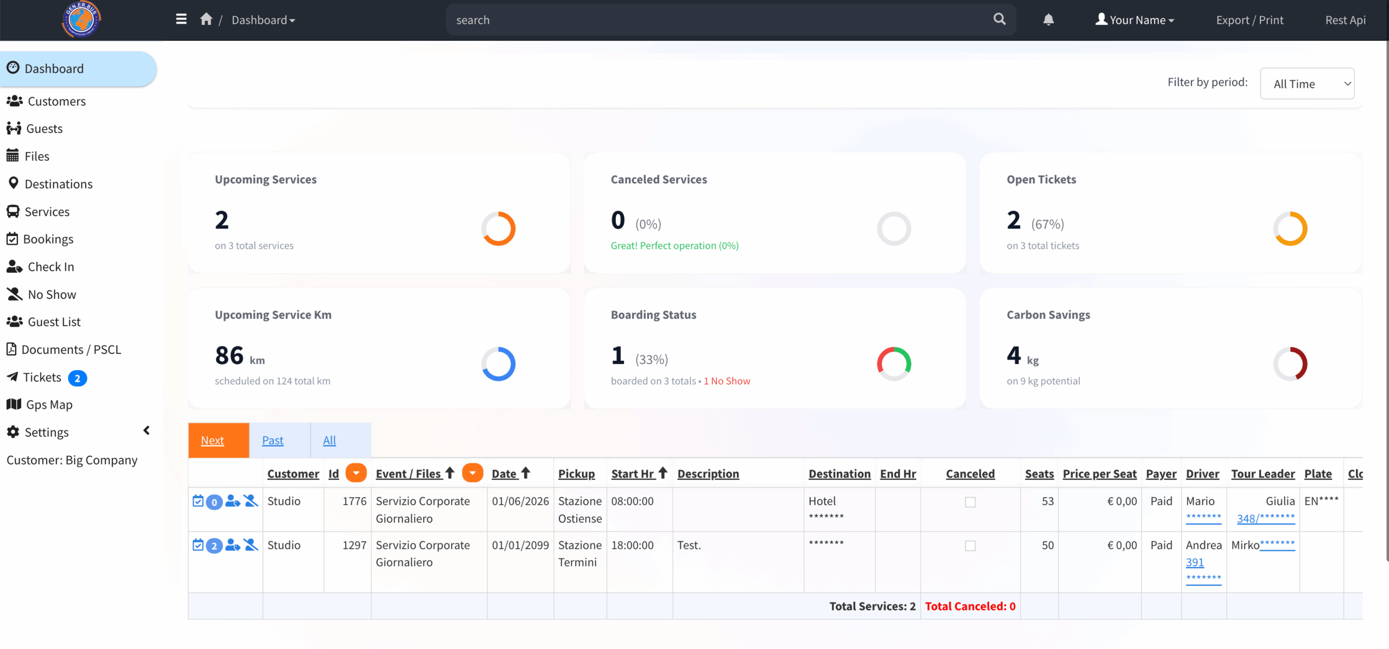Click the GenerBus logo
Image resolution: width=1389 pixels, height=649 pixels.
(81, 20)
